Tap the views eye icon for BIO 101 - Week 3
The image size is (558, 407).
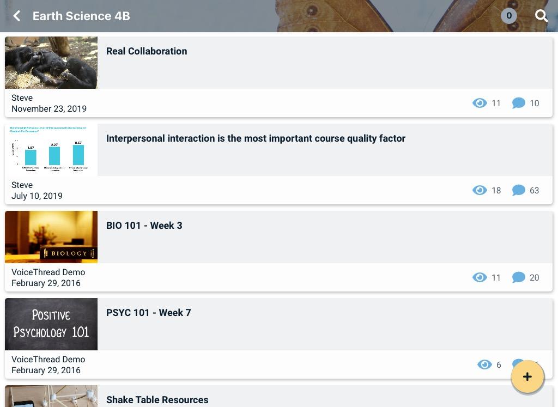coord(480,277)
